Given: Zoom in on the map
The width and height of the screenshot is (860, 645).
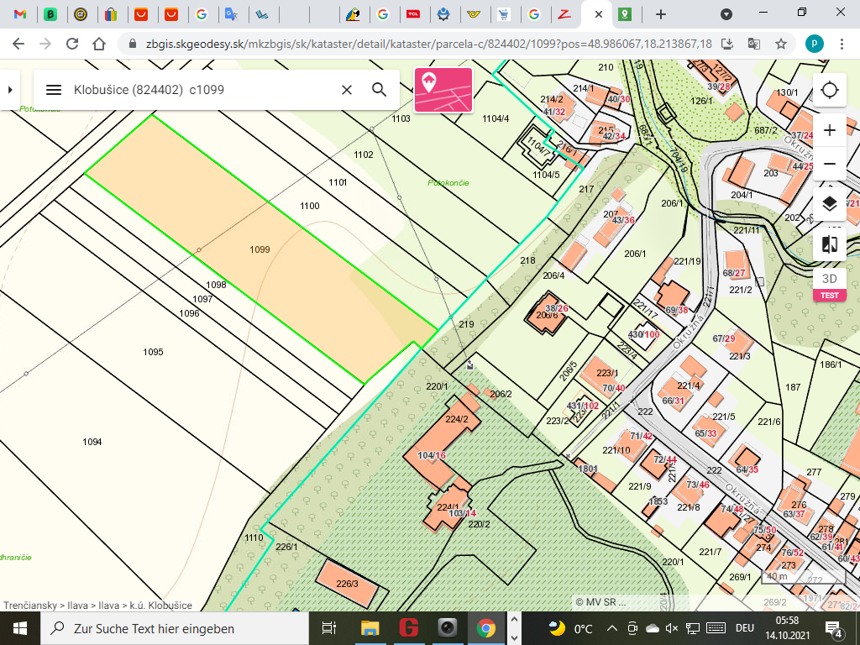Looking at the screenshot, I should coord(830,130).
